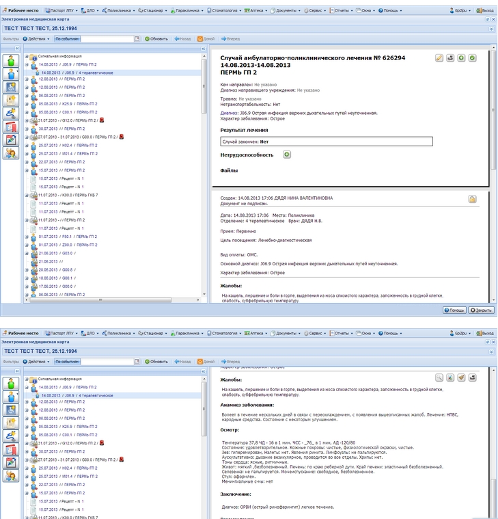Click Обновить button in top screenshot
Viewport: 498px width, 519px height.
(x=156, y=39)
